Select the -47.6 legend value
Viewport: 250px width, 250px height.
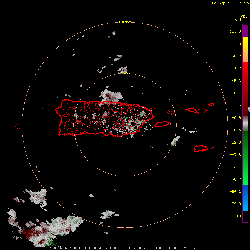(x=235, y=155)
